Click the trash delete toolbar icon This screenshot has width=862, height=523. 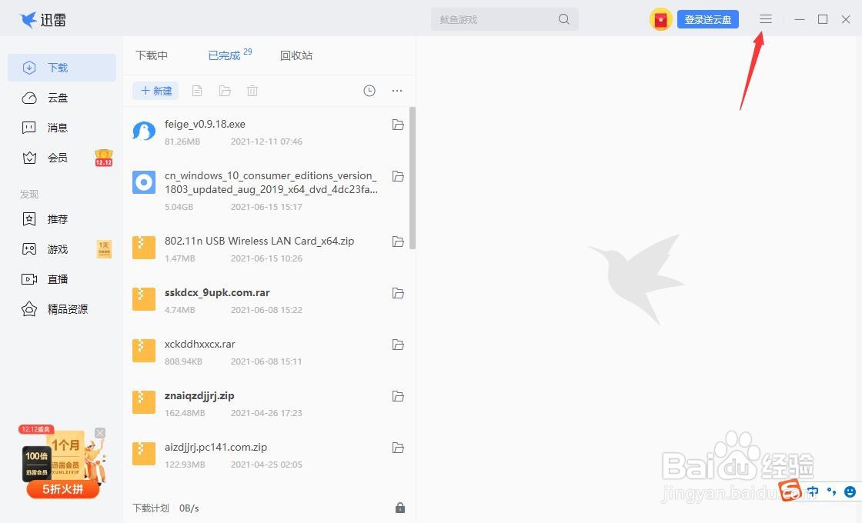click(252, 91)
